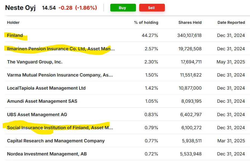The height and width of the screenshot is (164, 250).
Task: Click the 1.50% holding value
Action: click(x=151, y=75)
